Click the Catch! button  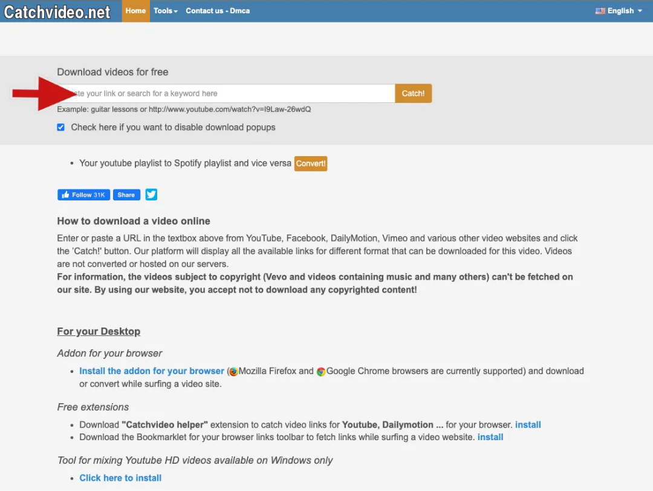[x=413, y=93]
